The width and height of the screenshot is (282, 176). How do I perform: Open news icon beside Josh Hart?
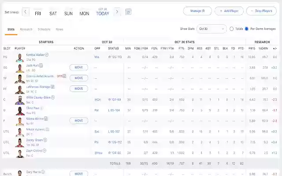[x=41, y=66]
